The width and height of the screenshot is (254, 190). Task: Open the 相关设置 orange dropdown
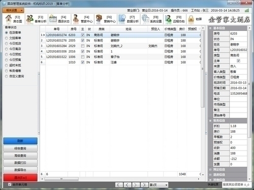pyautogui.click(x=13, y=10)
